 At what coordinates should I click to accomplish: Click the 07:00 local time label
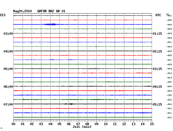(8, 104)
